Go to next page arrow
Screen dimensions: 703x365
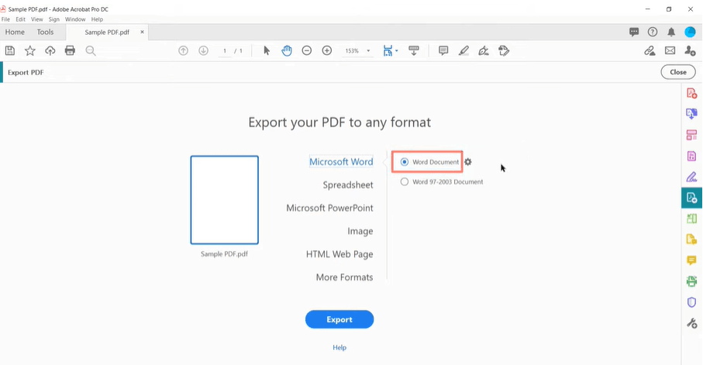[x=204, y=50]
